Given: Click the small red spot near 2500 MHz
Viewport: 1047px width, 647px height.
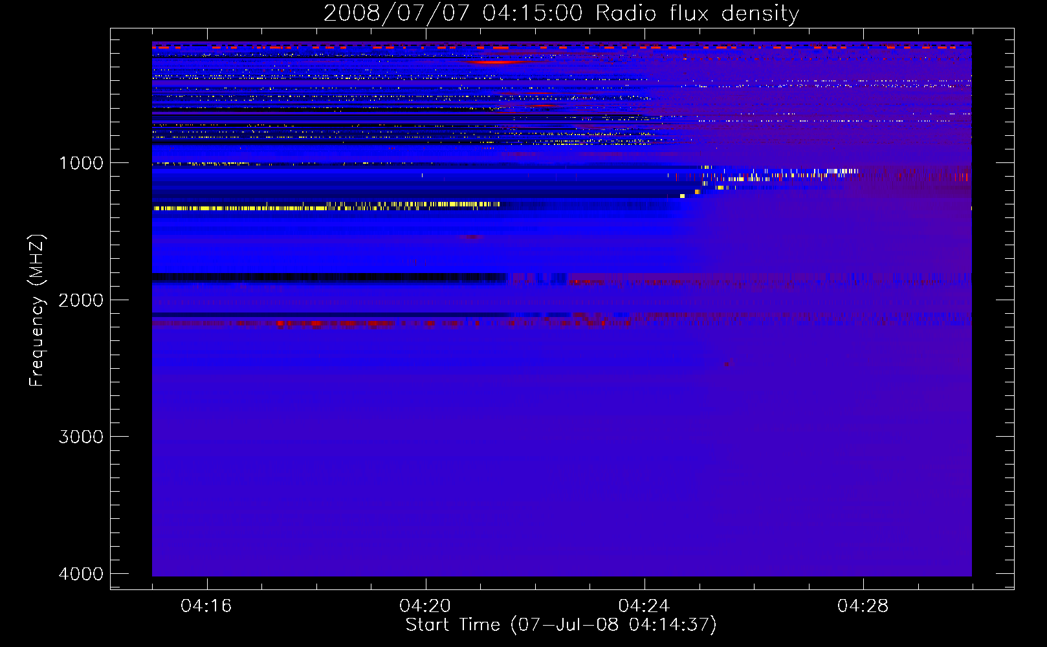Looking at the screenshot, I should [728, 364].
